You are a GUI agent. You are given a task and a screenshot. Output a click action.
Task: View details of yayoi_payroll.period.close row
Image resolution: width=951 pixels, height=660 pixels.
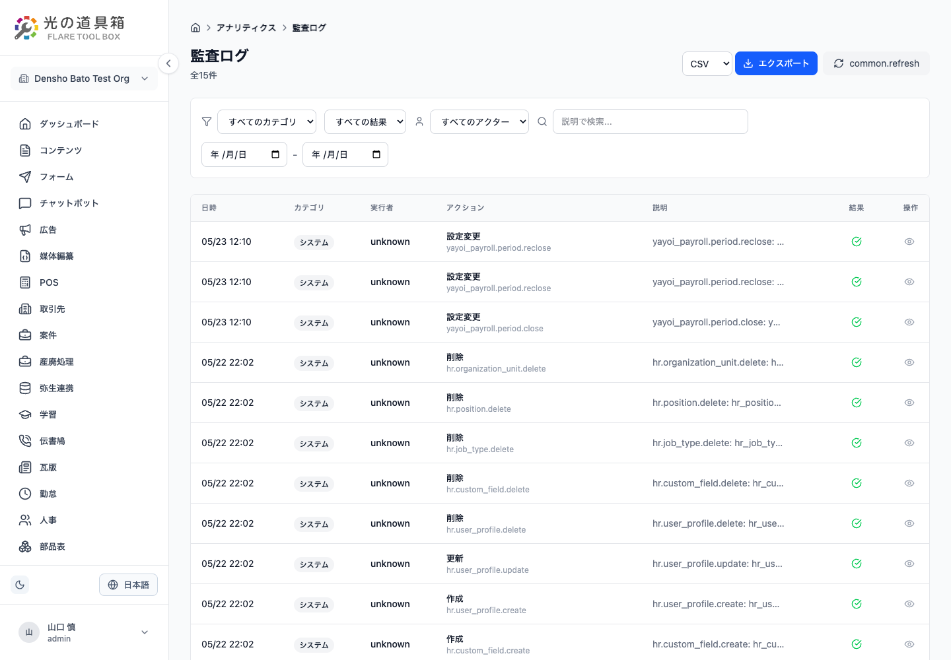909,322
